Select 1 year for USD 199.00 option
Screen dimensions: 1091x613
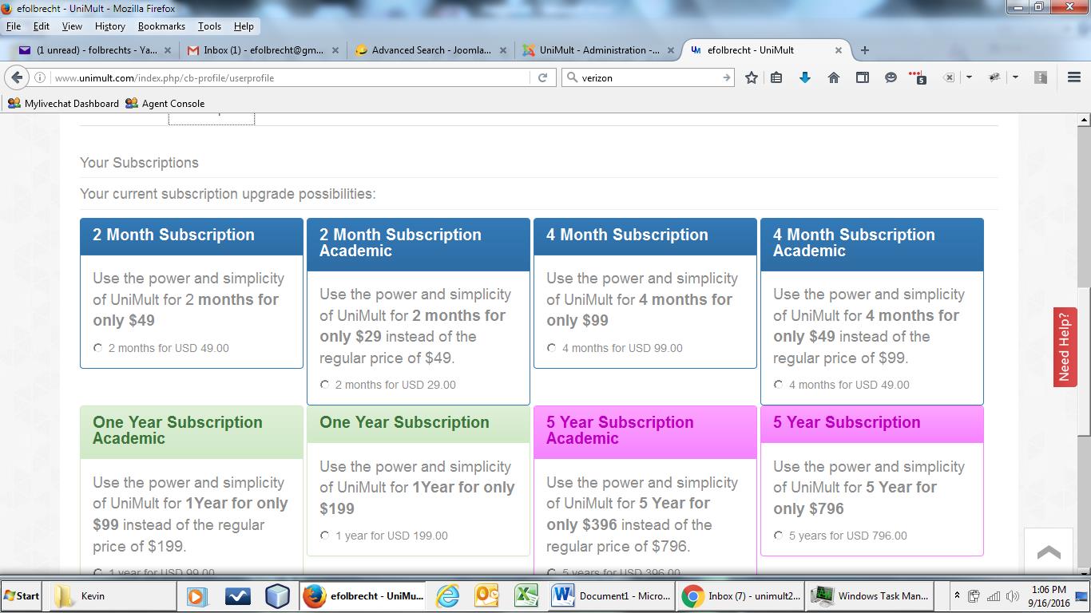pos(325,536)
